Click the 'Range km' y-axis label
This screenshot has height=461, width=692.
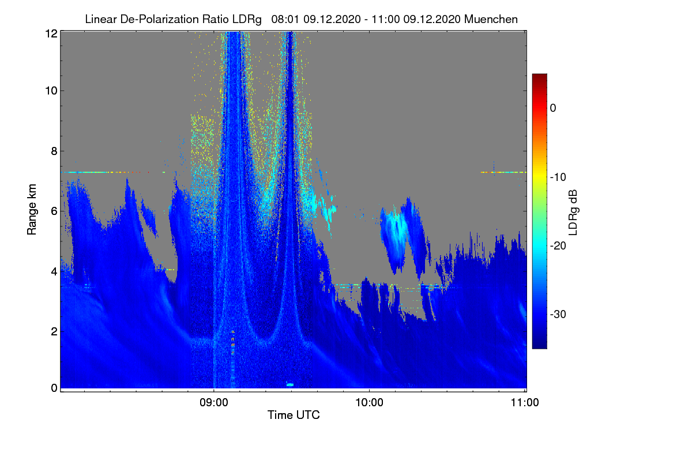click(32, 208)
